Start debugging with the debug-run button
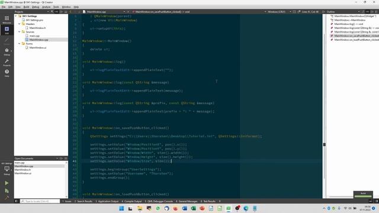 point(7,191)
